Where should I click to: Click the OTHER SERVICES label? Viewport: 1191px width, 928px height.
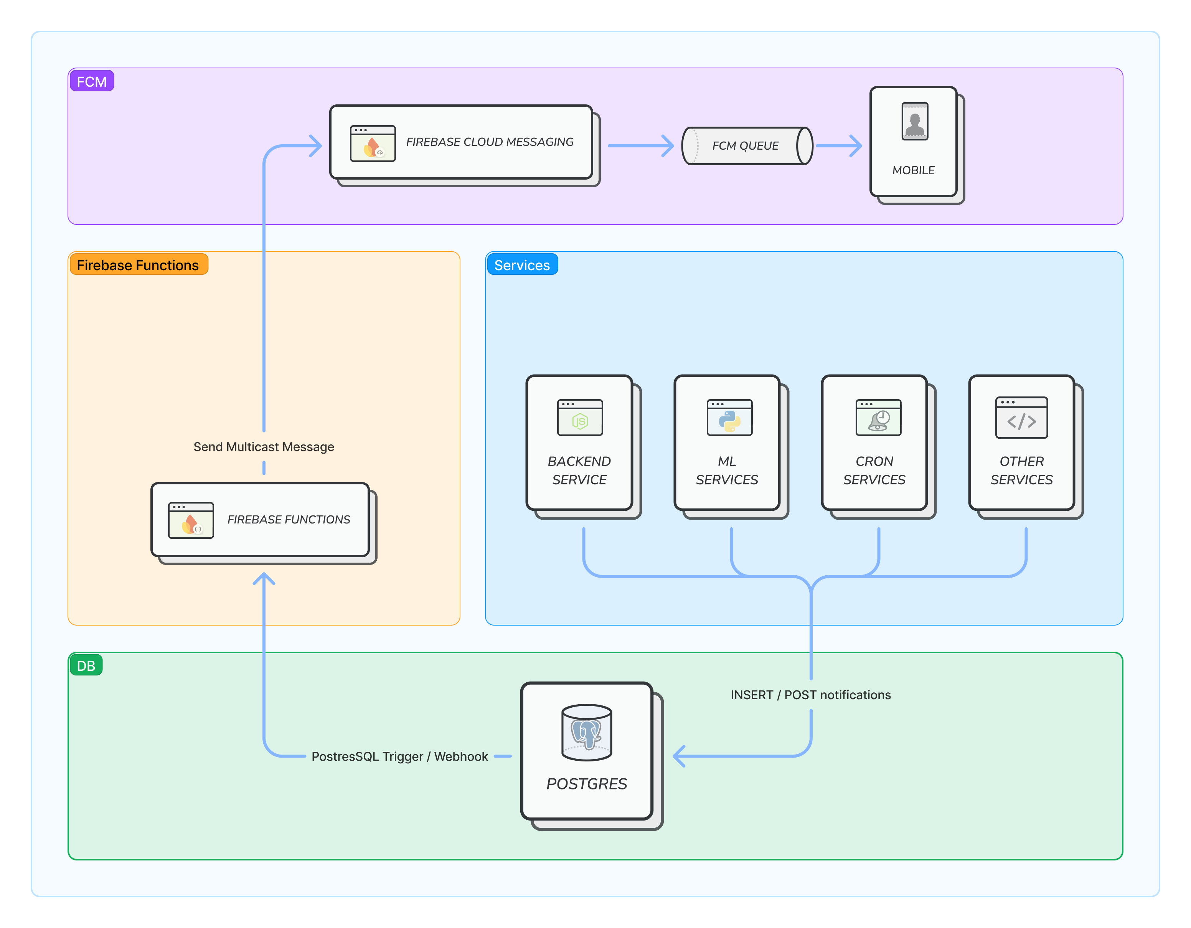tap(1021, 470)
